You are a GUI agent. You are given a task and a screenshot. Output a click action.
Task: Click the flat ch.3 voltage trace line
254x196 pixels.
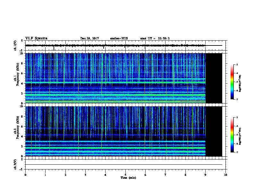click(x=124, y=165)
